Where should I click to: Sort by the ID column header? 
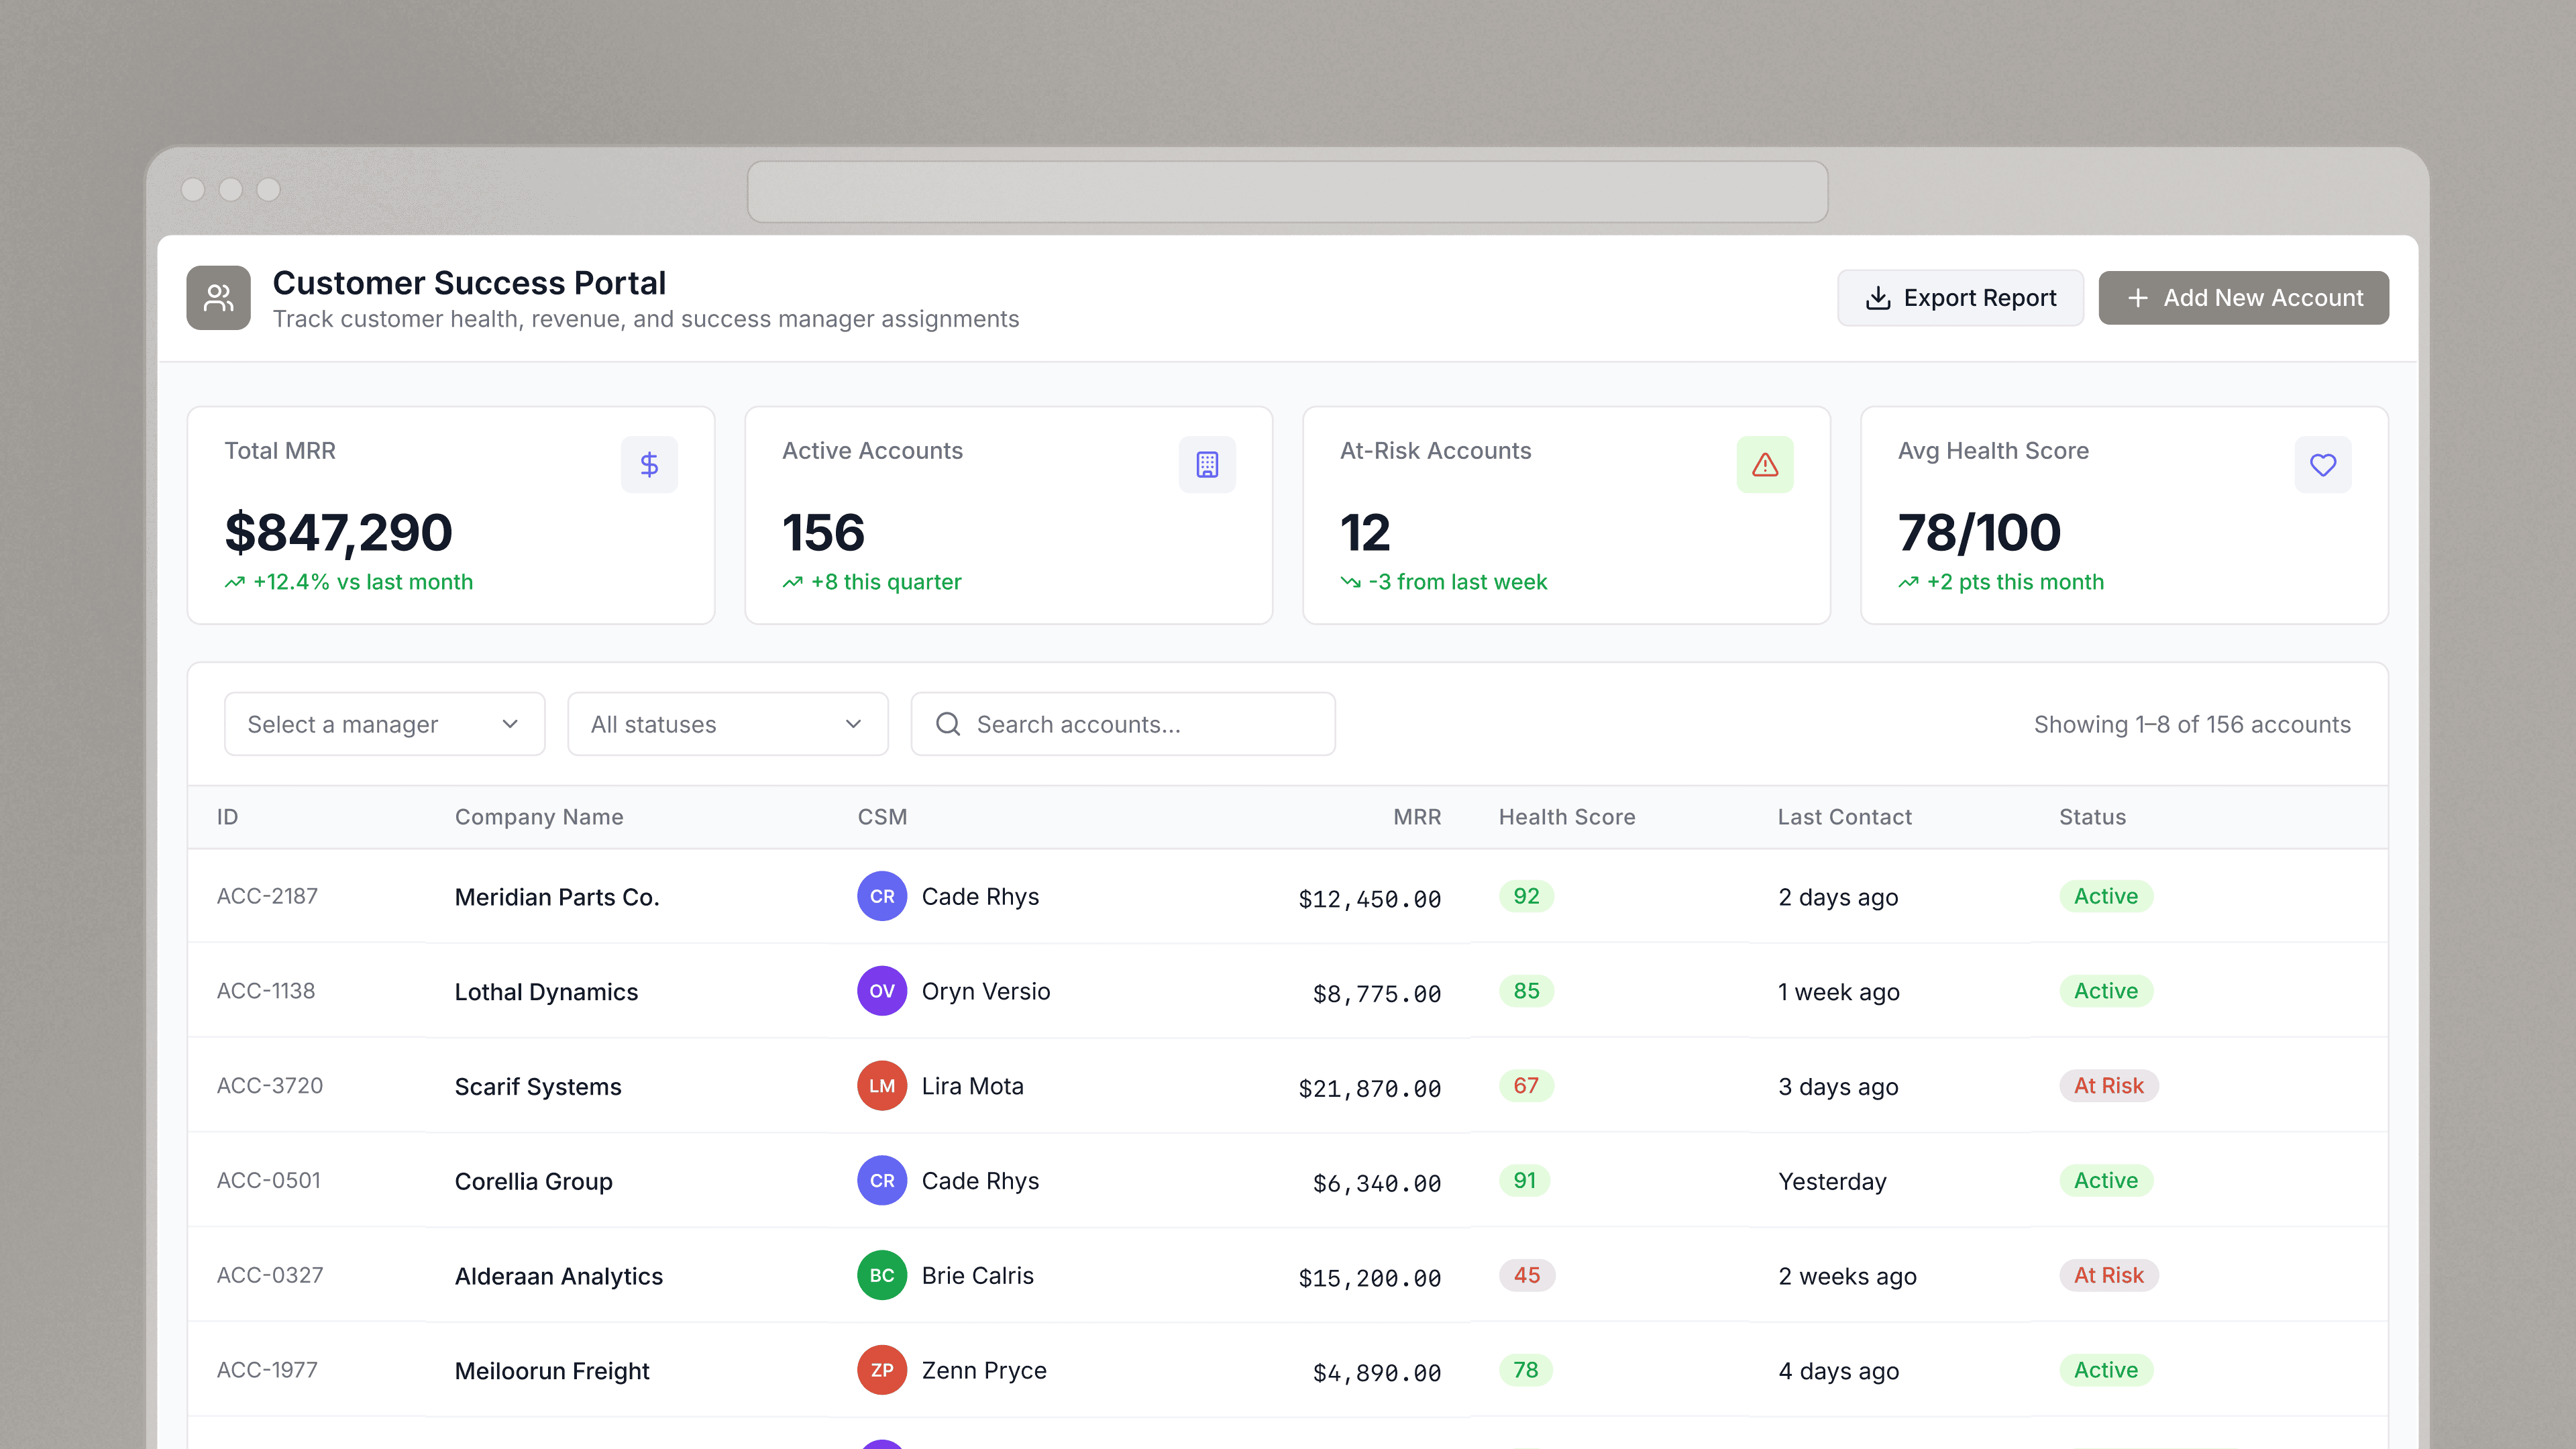[227, 817]
